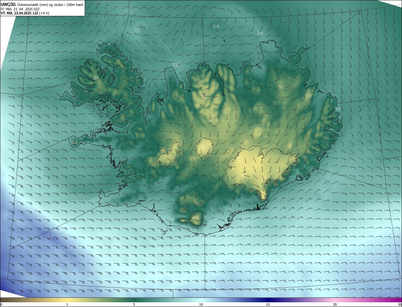The image size is (402, 307).
Task: Pick the pink colorbar segment at value 30
Action: pyautogui.click(x=335, y=300)
